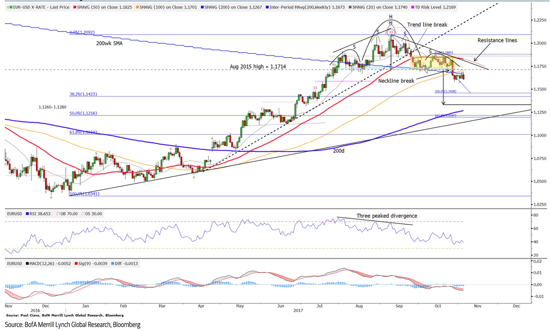The image size is (550, 331).
Task: Toggle the OB 70.00 overbought level marker
Action: click(x=59, y=214)
